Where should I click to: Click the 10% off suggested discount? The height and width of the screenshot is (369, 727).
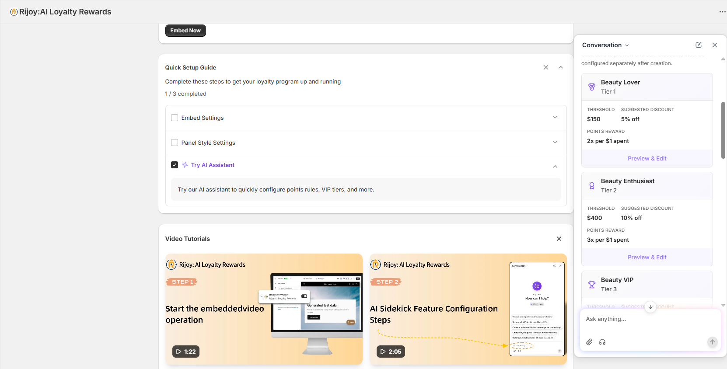coord(632,218)
